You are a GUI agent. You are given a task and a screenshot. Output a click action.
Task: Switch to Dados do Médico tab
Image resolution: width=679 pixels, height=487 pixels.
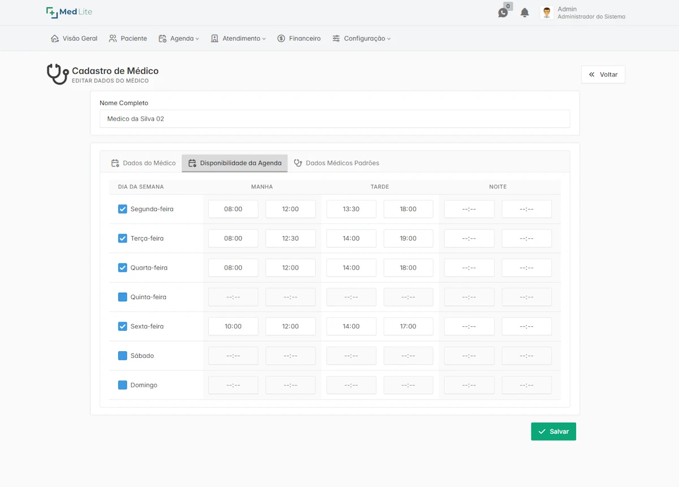tap(144, 163)
